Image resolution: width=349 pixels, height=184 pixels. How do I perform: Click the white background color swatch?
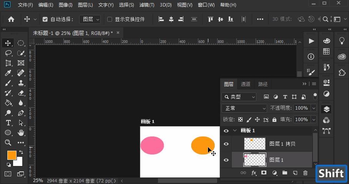pyautogui.click(x=19, y=163)
